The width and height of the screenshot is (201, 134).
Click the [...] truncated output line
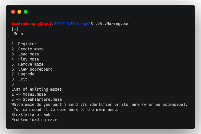pyautogui.click(x=15, y=29)
